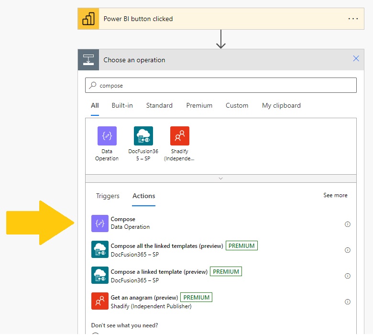Screen dimensions: 373x335
Task: Choose Compose all the linked templates action
Action: click(x=221, y=249)
